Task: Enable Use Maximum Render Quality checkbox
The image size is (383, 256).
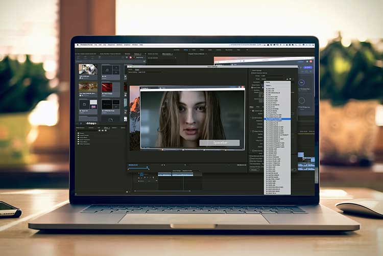Action: 251,155
